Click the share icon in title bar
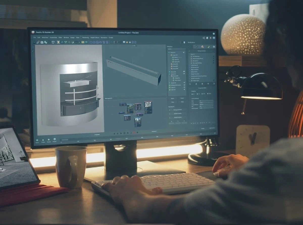Image resolution: width=303 pixels, height=225 pixels. pyautogui.click(x=204, y=38)
